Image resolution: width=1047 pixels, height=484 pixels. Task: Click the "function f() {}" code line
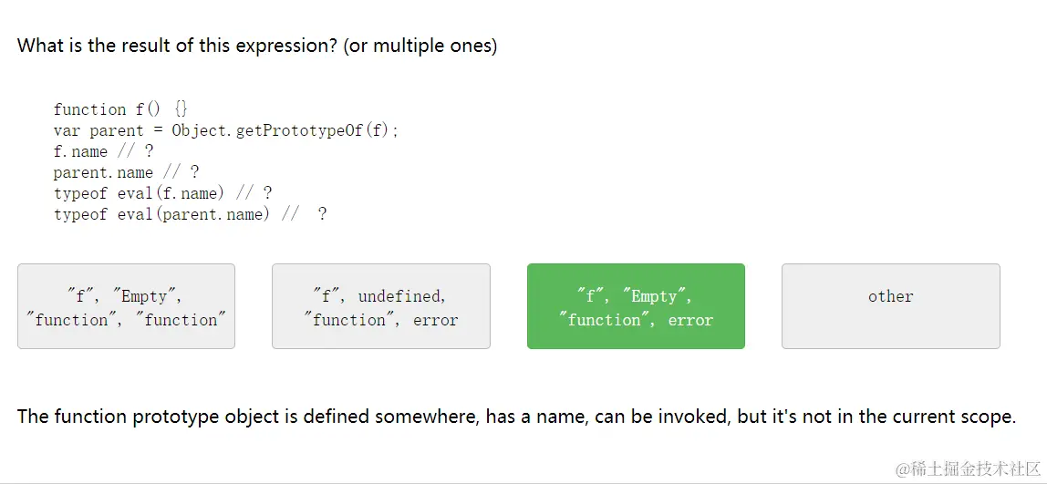[120, 109]
